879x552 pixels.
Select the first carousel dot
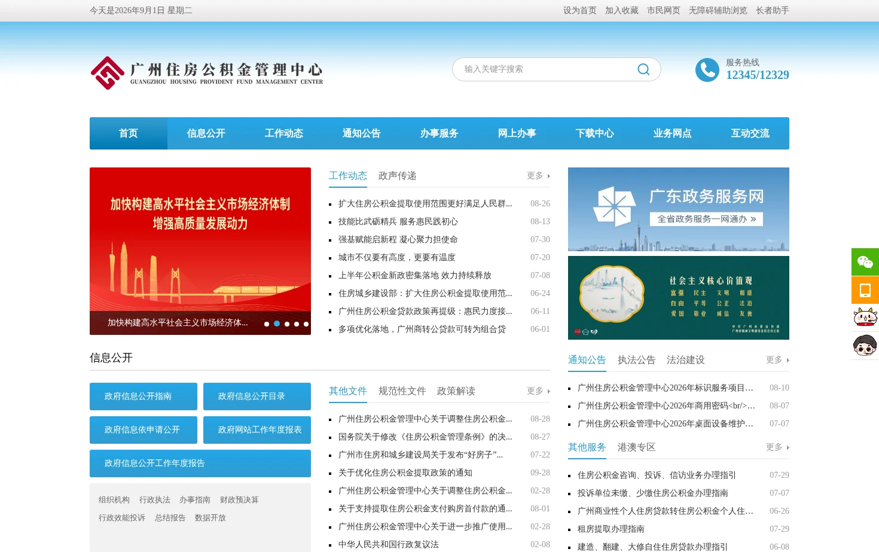(x=267, y=324)
